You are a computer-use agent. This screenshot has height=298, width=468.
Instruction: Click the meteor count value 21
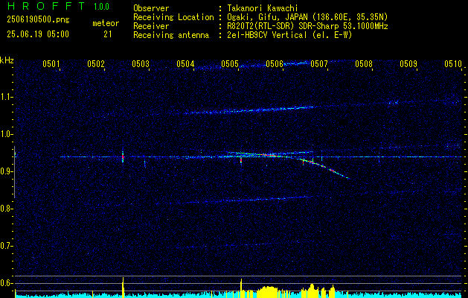[x=107, y=34]
